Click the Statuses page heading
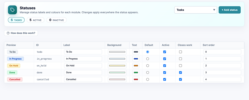The image size is (249, 100). click(27, 8)
